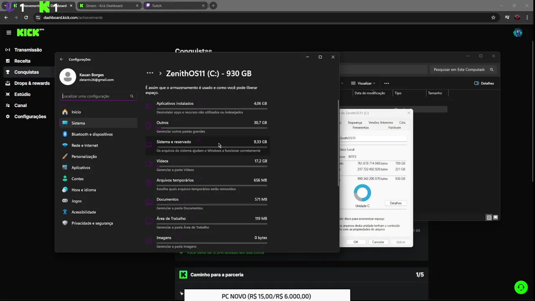The image size is (535, 301).
Task: Click the Explorer search magnifier icon
Action: (x=492, y=70)
